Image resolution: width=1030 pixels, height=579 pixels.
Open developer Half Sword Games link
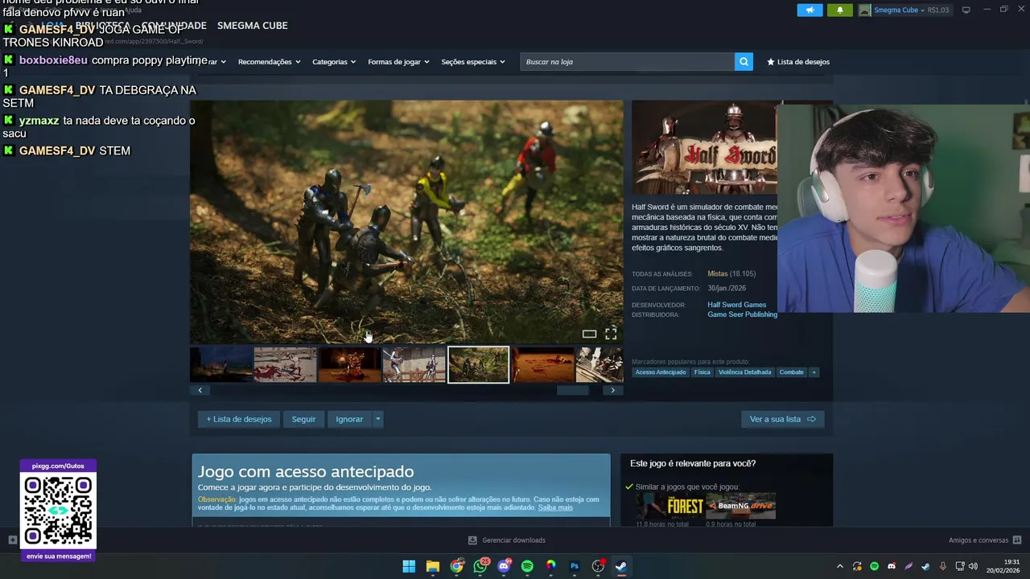[x=736, y=305]
